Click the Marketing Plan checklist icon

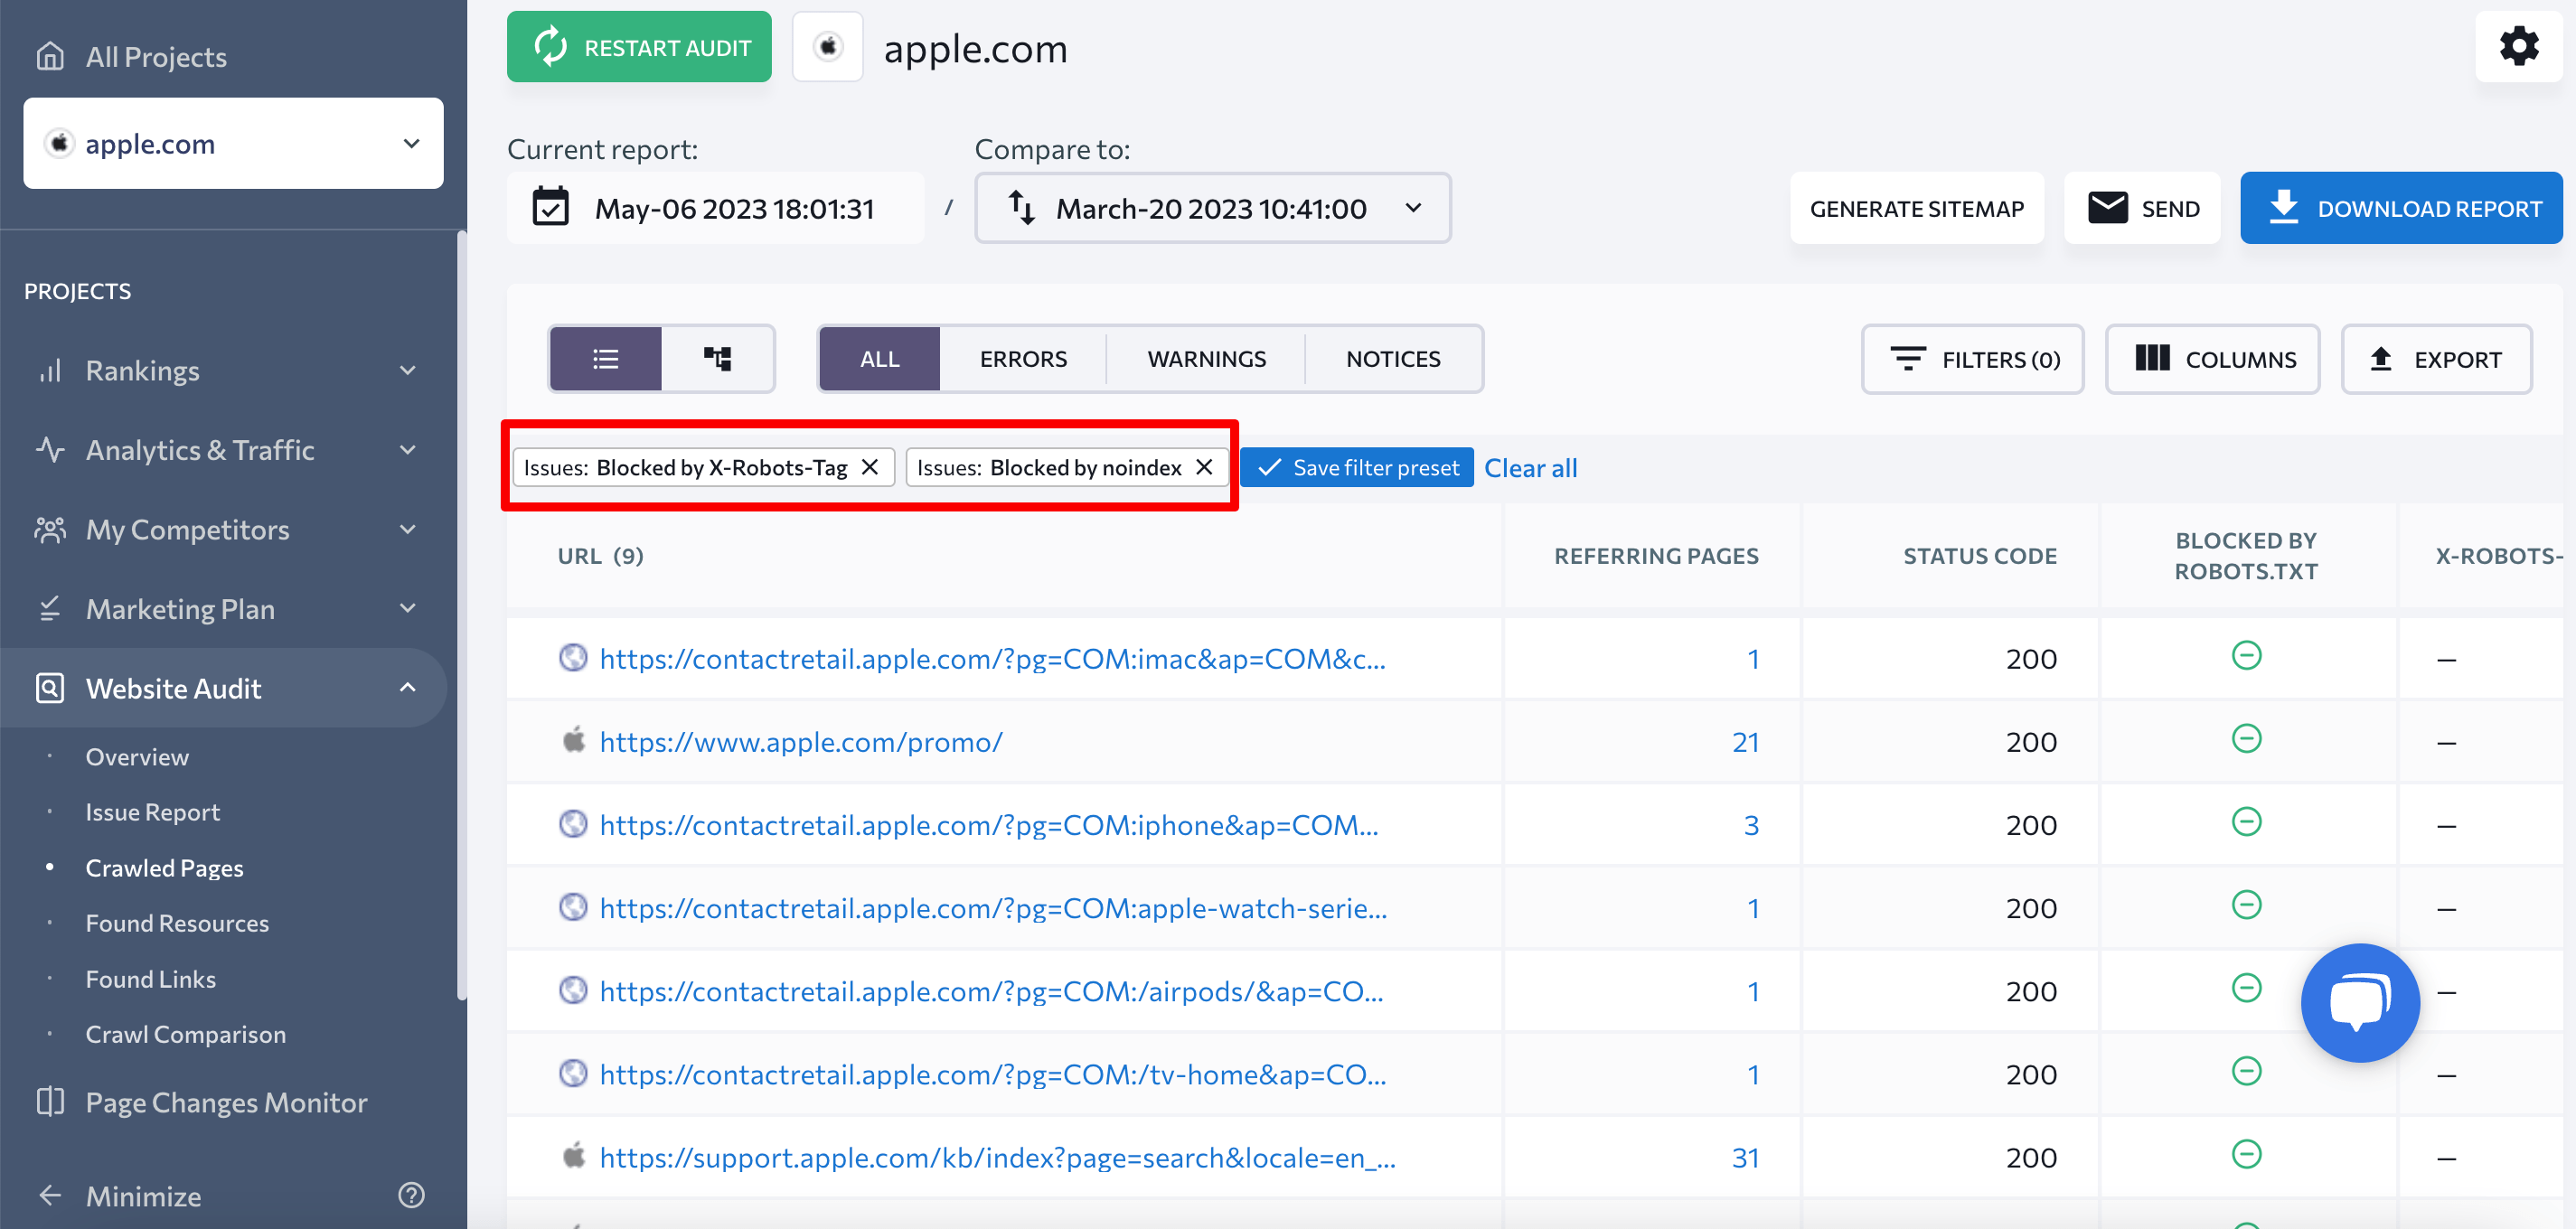[50, 608]
